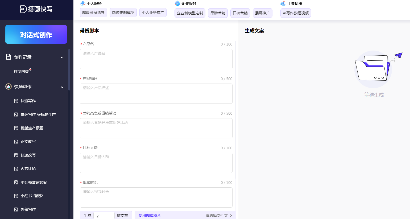The width and height of the screenshot is (410, 219).
Task: Select 对话式创作 in the sidebar
Action: (36, 34)
